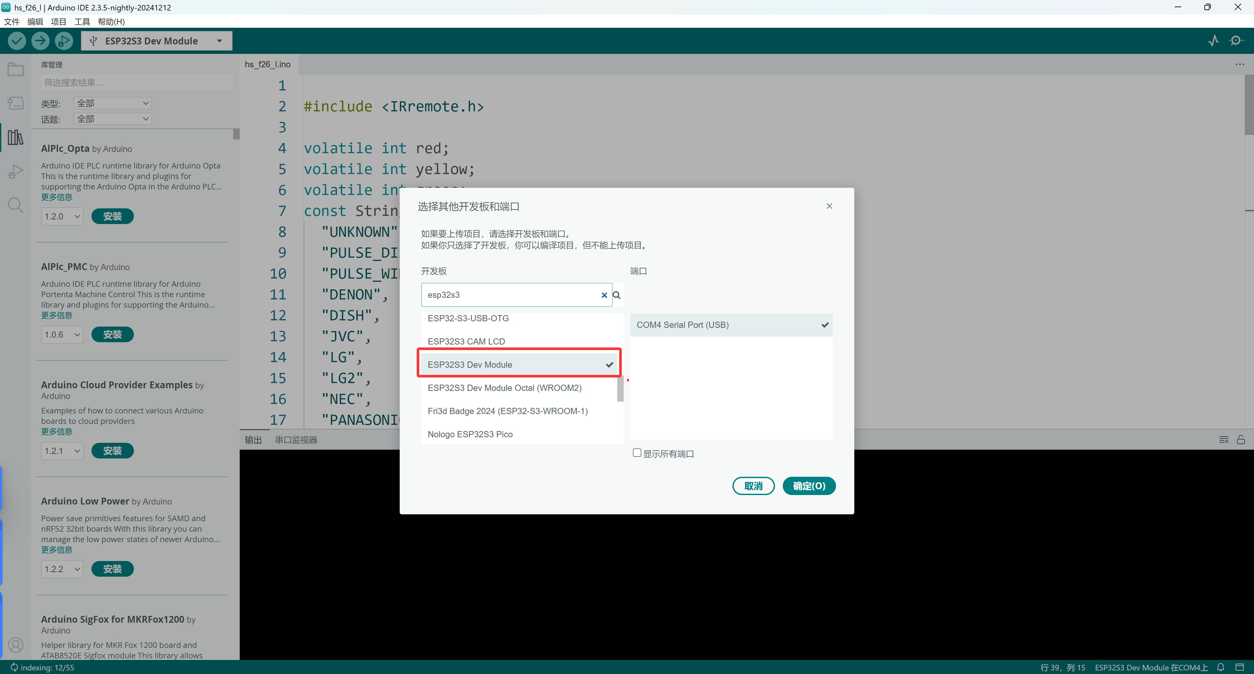The image size is (1254, 674).
Task: Click the Verify checkmark toolbar icon
Action: click(x=17, y=41)
